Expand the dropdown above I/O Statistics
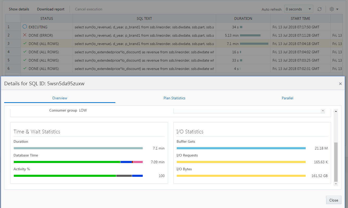Image resolution: width=348 pixels, height=208 pixels. [x=323, y=111]
